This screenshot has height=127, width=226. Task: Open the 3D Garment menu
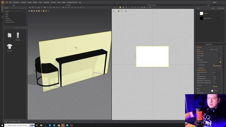(16, 2)
